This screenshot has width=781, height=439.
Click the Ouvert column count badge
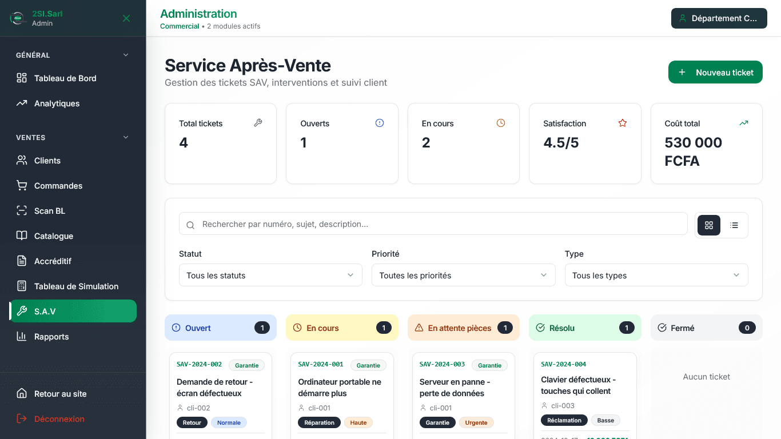coord(262,328)
